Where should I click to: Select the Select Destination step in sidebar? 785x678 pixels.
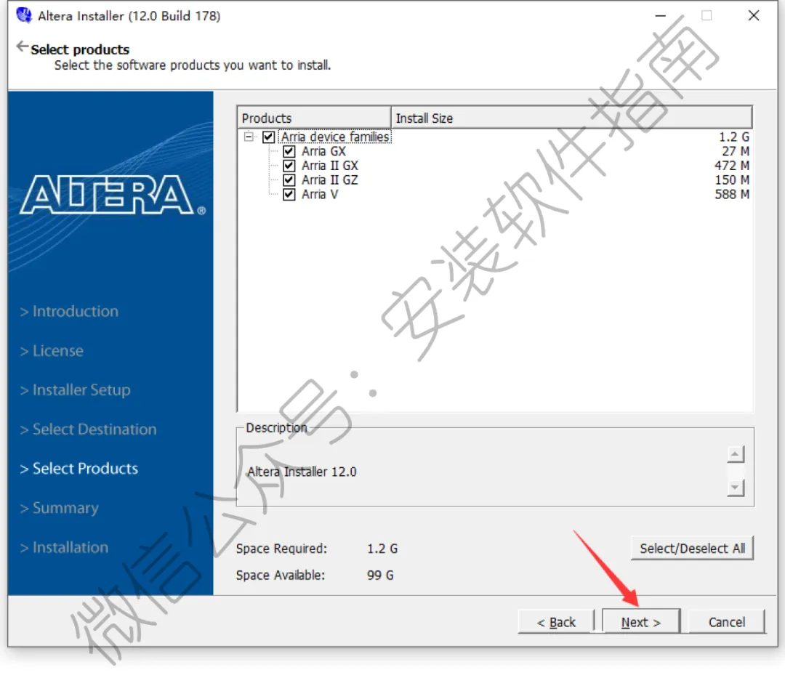click(x=88, y=429)
